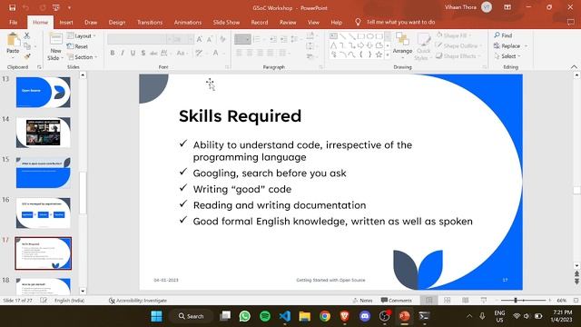Switch to the Design tab
Viewport: 581px width, 327px height.
pyautogui.click(x=117, y=22)
